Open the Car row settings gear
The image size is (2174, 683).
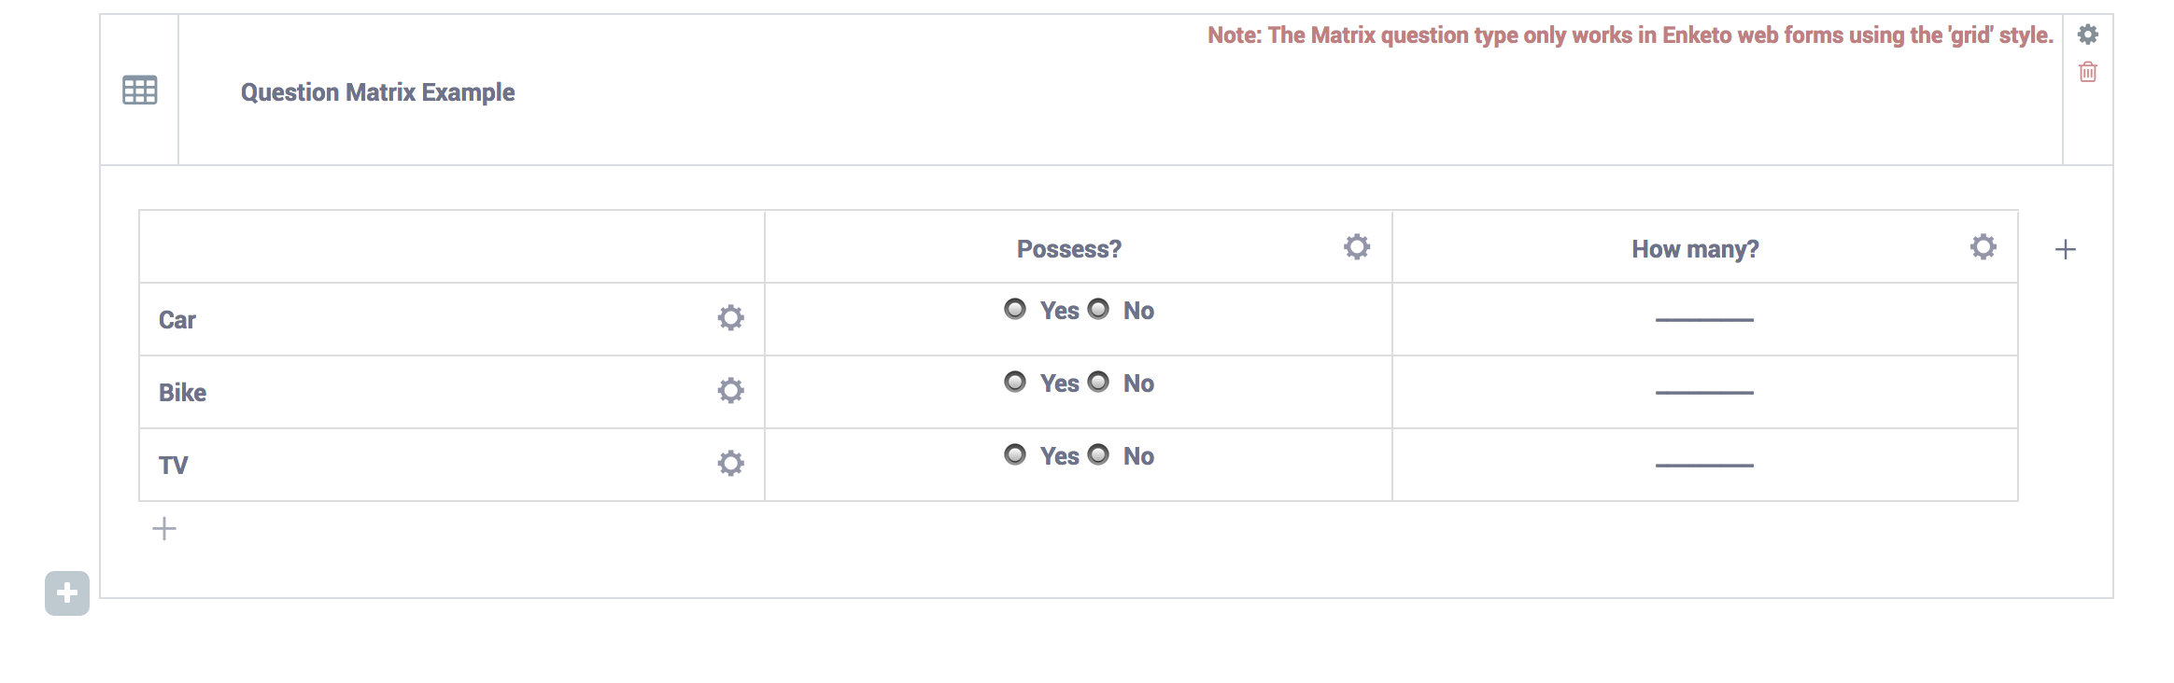730,318
